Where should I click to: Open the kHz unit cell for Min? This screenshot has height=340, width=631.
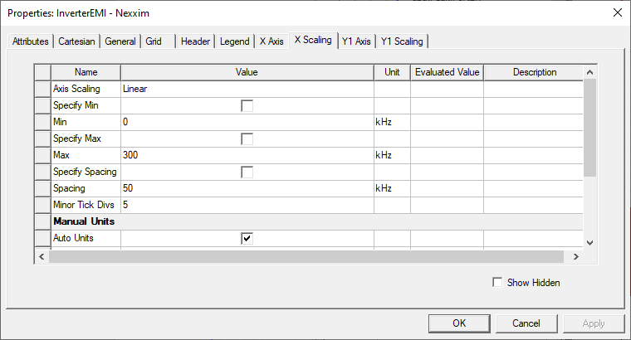[392, 122]
